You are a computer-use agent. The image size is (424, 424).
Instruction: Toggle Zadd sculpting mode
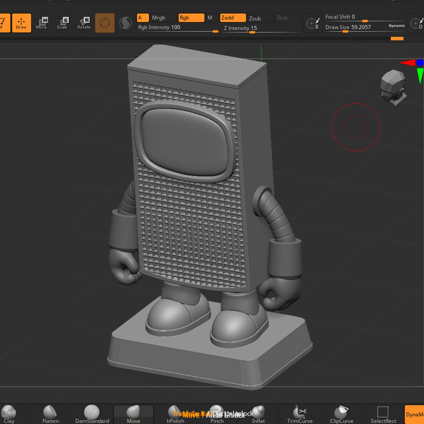(x=233, y=18)
